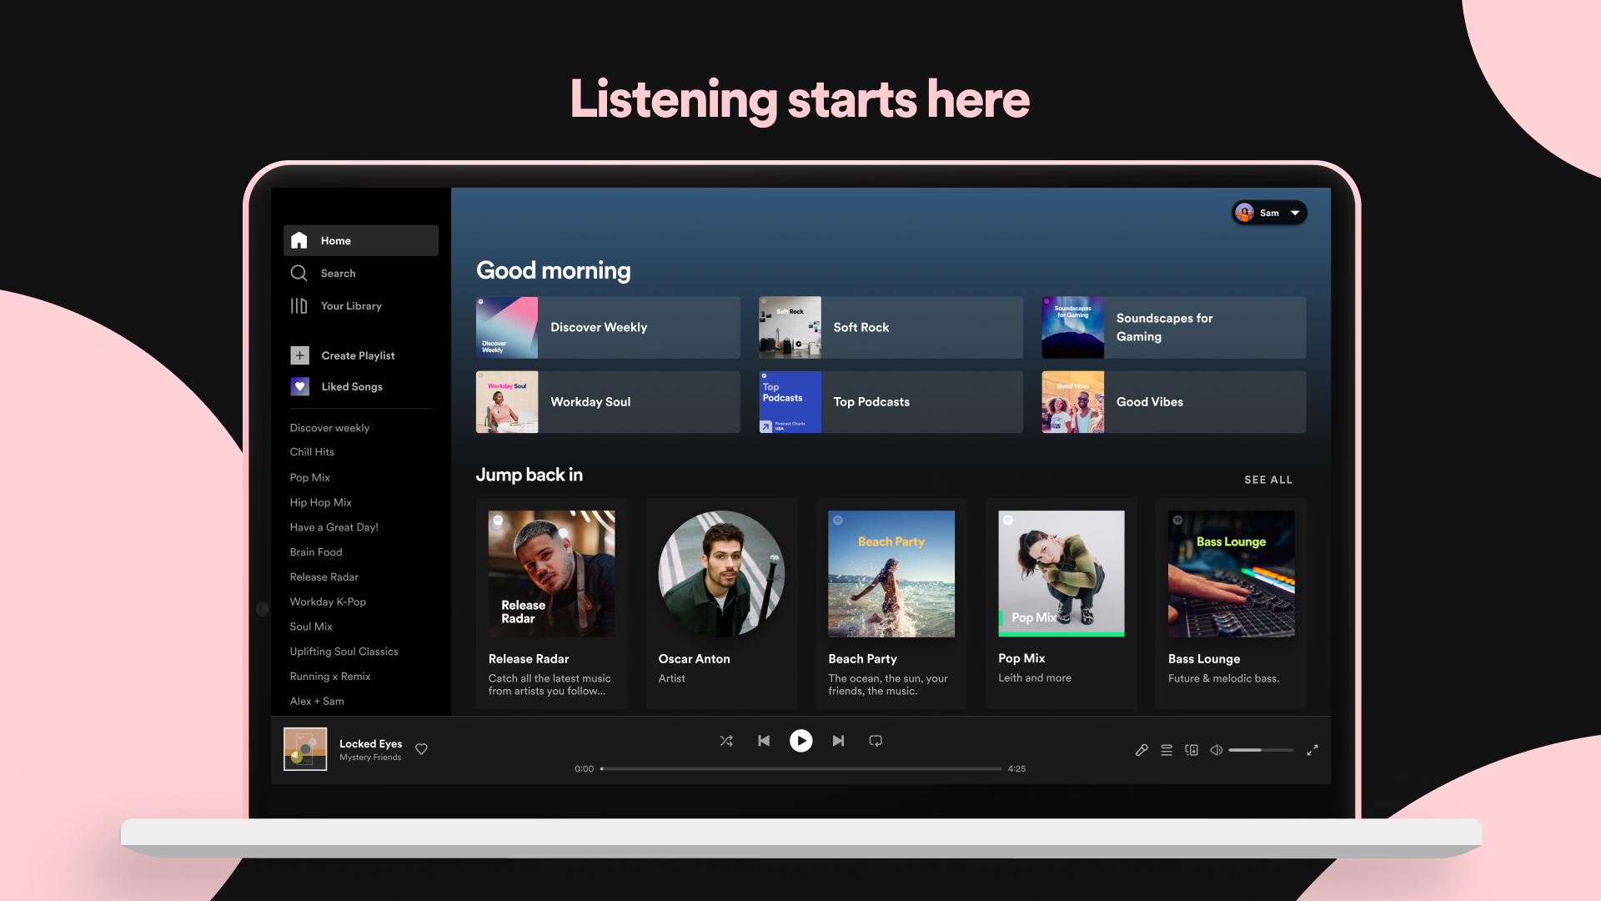Viewport: 1601px width, 901px height.
Task: Open the play queue icon
Action: (x=1167, y=749)
